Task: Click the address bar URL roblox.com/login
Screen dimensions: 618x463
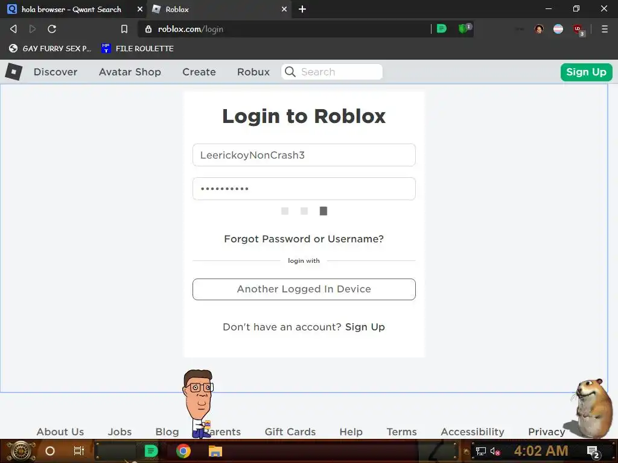Action: [x=191, y=29]
